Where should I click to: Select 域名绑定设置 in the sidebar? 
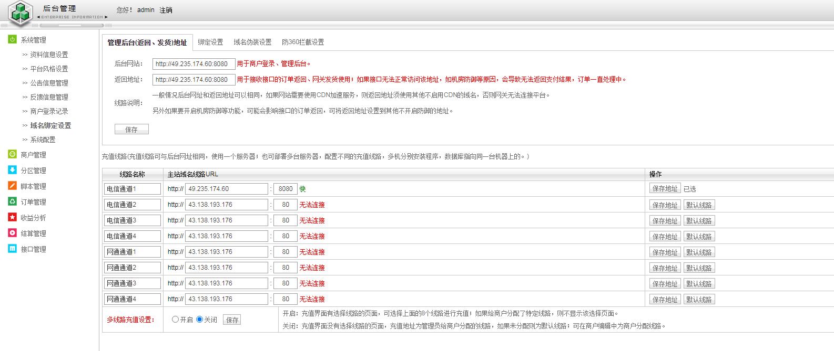click(x=50, y=125)
